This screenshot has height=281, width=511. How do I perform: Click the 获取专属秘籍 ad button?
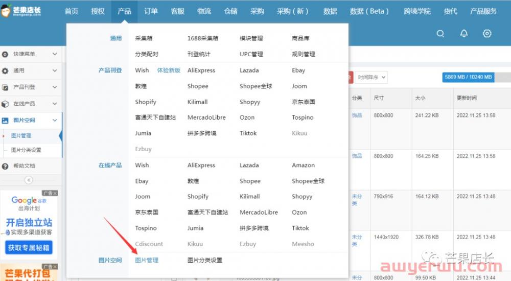29,248
